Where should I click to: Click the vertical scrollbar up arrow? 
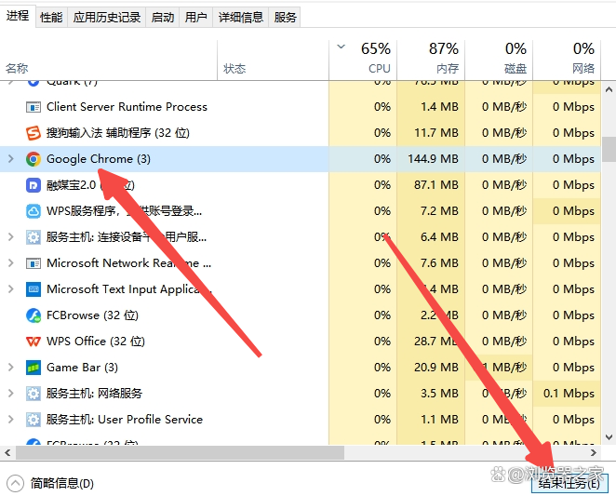[609, 89]
